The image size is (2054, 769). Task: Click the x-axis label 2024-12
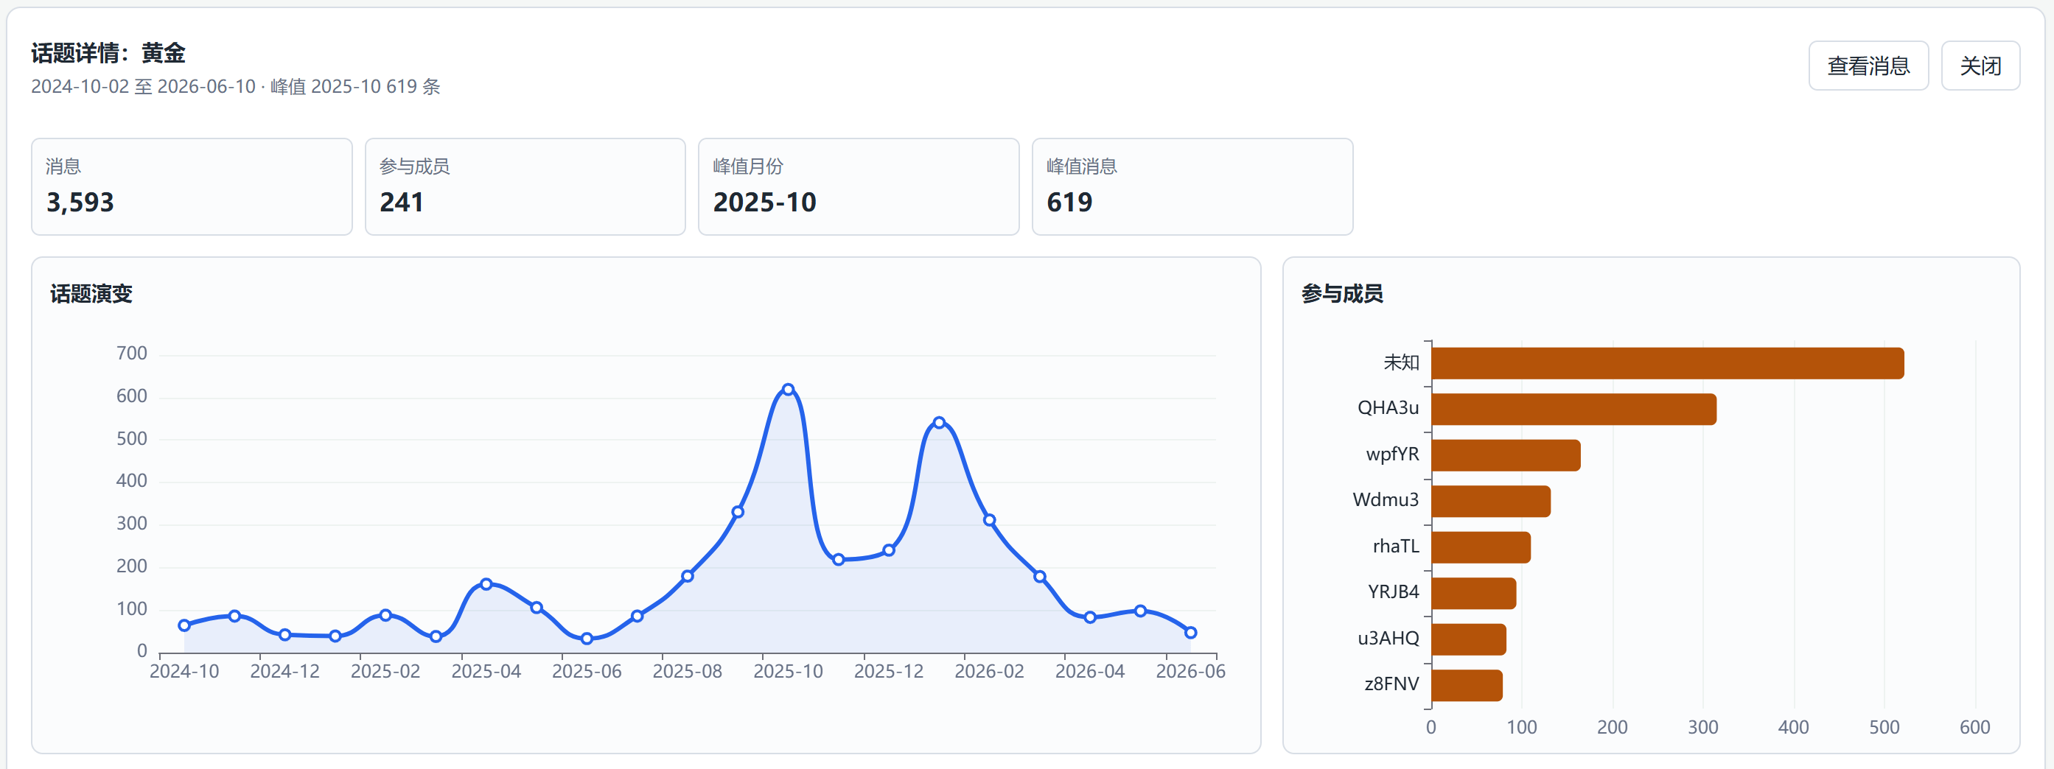pyautogui.click(x=284, y=671)
